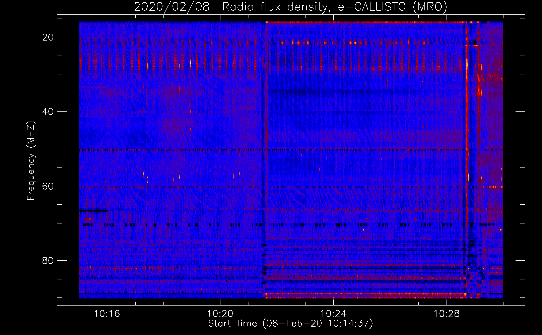The height and width of the screenshot is (335, 542).
Task: Click the plot title 'Radio flux density, e-CALLISTO (MRO)'
Action: 334,7
